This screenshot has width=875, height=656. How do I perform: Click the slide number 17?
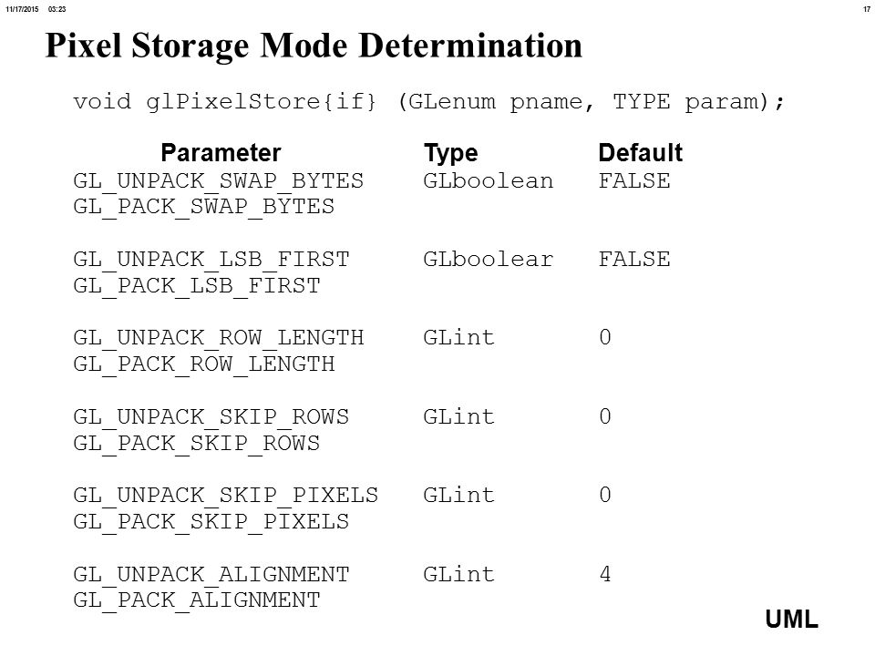pos(867,9)
